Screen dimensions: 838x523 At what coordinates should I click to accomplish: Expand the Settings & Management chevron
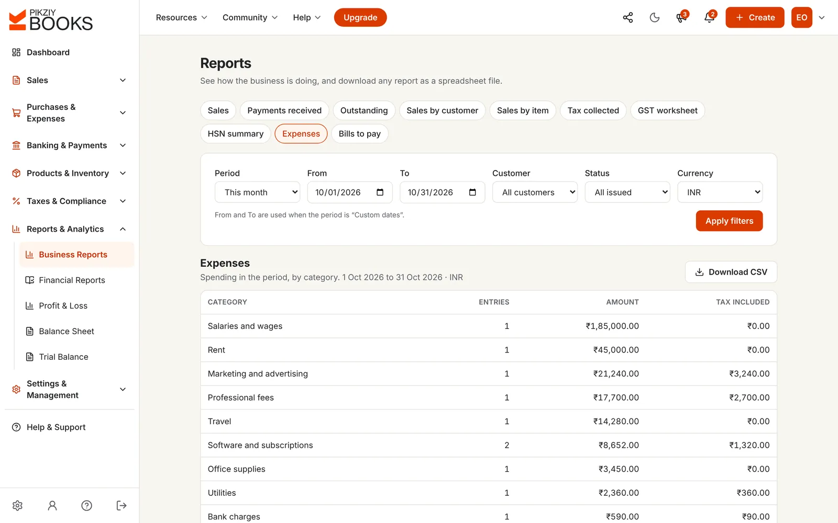(123, 389)
